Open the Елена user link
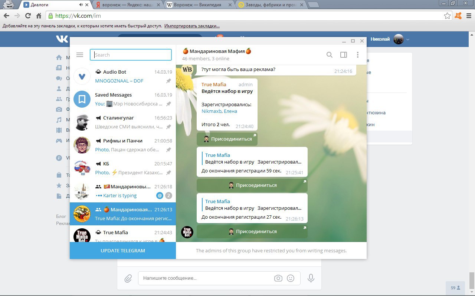This screenshot has width=475, height=296. coord(230,111)
